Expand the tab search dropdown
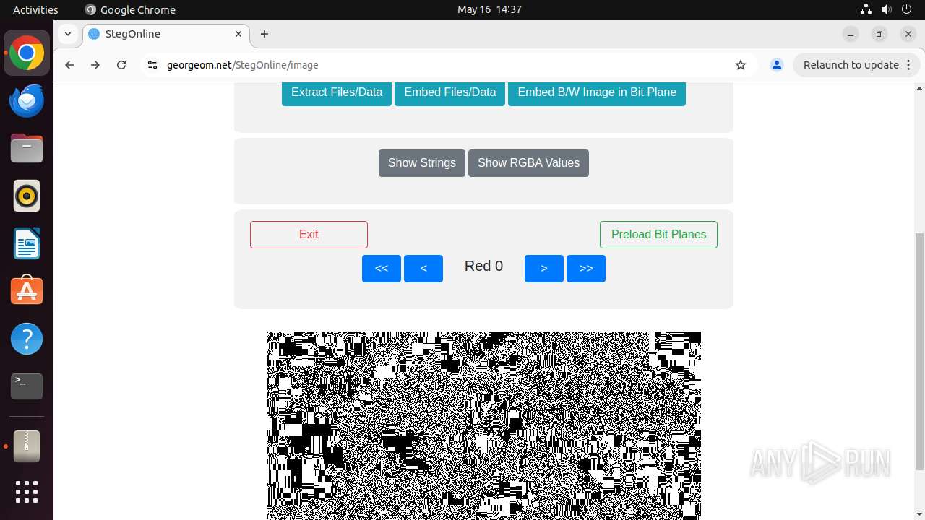925x520 pixels. 68,34
